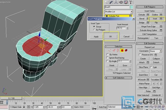Open the Create command panel tab
This screenshot has width=166, height=110.
click(x=106, y=2)
